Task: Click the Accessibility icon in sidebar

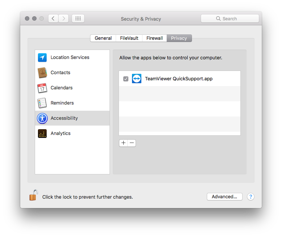Action: click(42, 118)
